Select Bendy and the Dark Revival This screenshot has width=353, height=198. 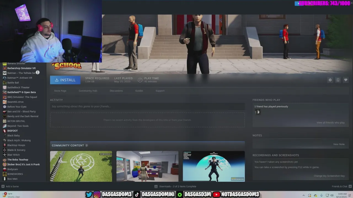[23, 116]
